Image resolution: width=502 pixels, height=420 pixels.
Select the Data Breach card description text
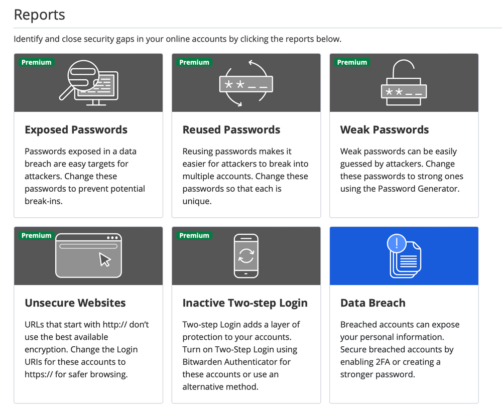(400, 349)
